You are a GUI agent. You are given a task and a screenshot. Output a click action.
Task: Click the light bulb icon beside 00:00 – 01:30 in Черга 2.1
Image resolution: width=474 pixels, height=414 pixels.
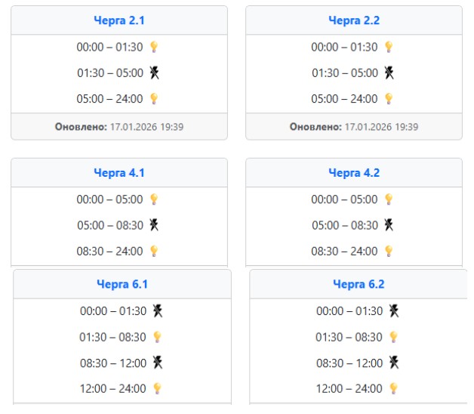(x=154, y=47)
